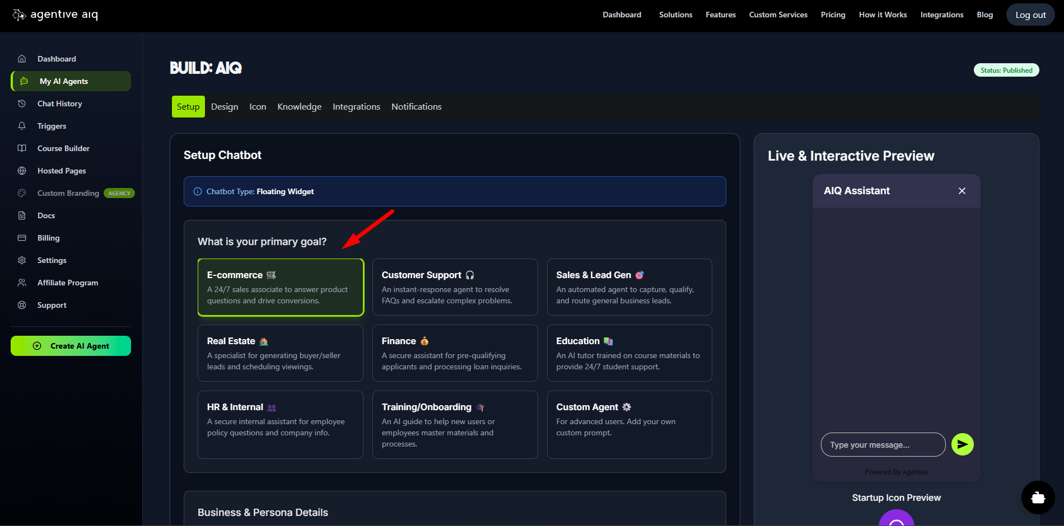Screen dimensions: 1064x526
Task: Click the agentive aiq logo
Action: pos(55,15)
